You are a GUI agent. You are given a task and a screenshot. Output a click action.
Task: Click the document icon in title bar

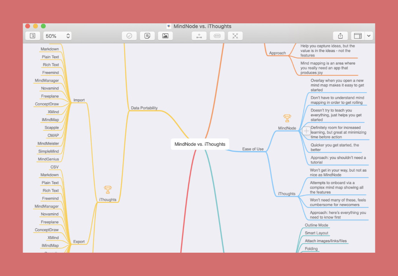click(169, 26)
